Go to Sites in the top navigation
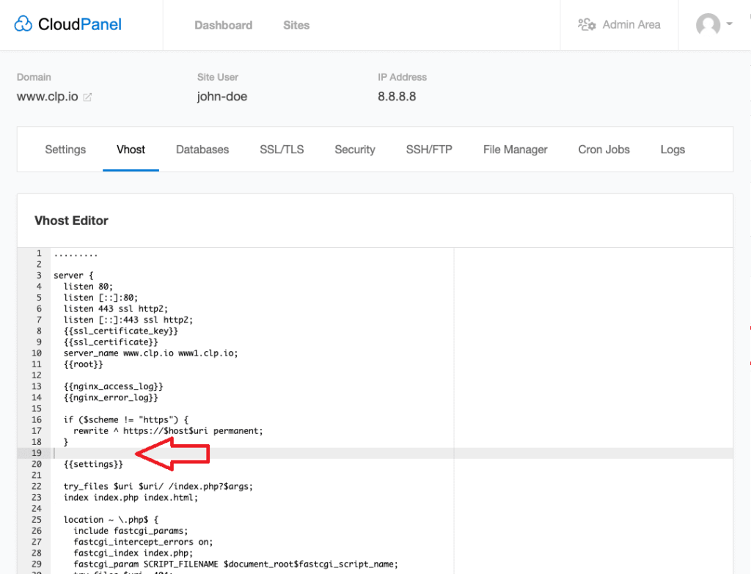751x574 pixels. click(x=296, y=25)
